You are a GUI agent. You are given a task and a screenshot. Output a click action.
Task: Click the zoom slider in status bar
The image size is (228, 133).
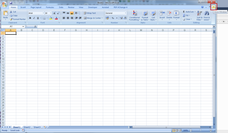coord(200,130)
